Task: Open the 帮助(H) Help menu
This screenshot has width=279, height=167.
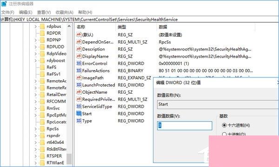Action: [85, 12]
